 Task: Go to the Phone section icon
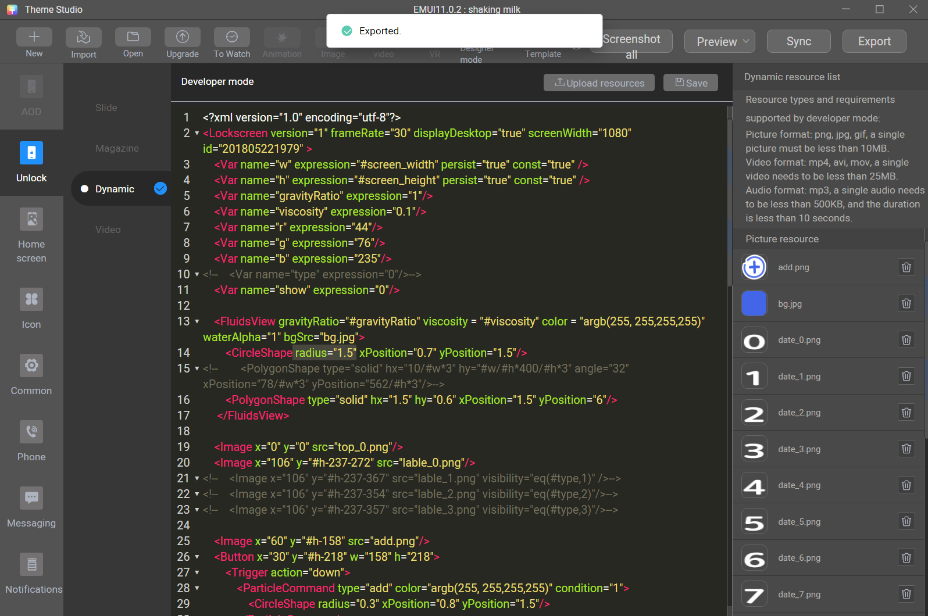(31, 432)
